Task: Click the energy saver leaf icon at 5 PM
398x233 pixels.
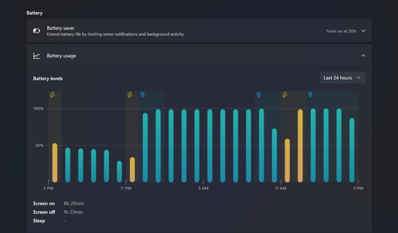Action: [52, 95]
